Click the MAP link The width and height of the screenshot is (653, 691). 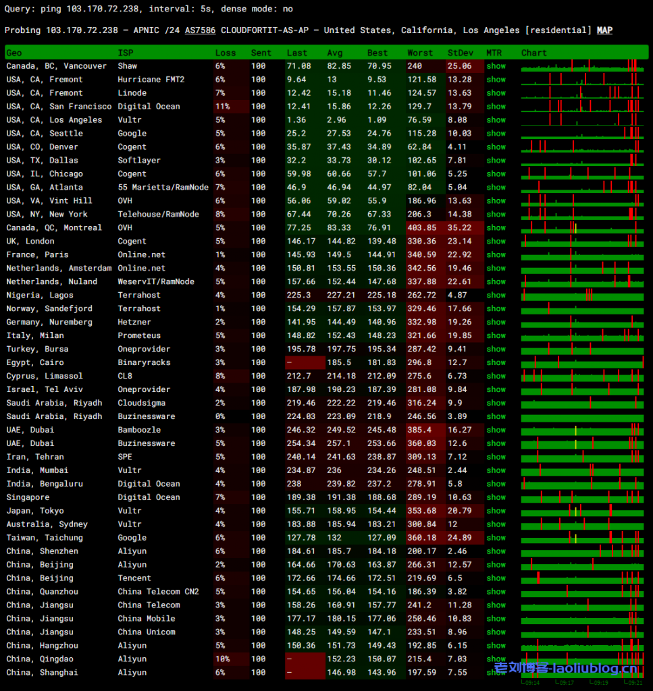pos(604,30)
